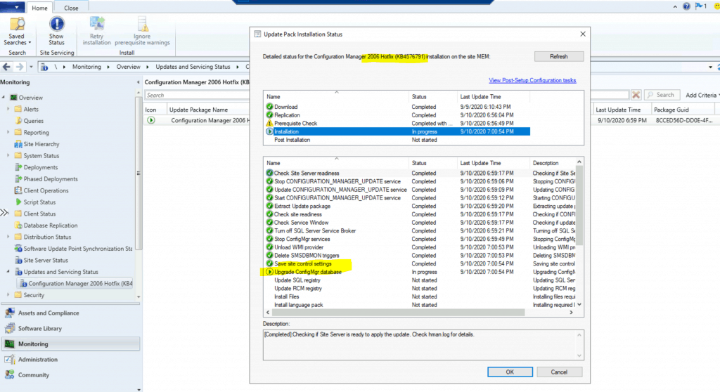Viewport: 720px width, 392px height.
Task: Open View Post-Setup Configuration tasks link
Action: tap(532, 80)
